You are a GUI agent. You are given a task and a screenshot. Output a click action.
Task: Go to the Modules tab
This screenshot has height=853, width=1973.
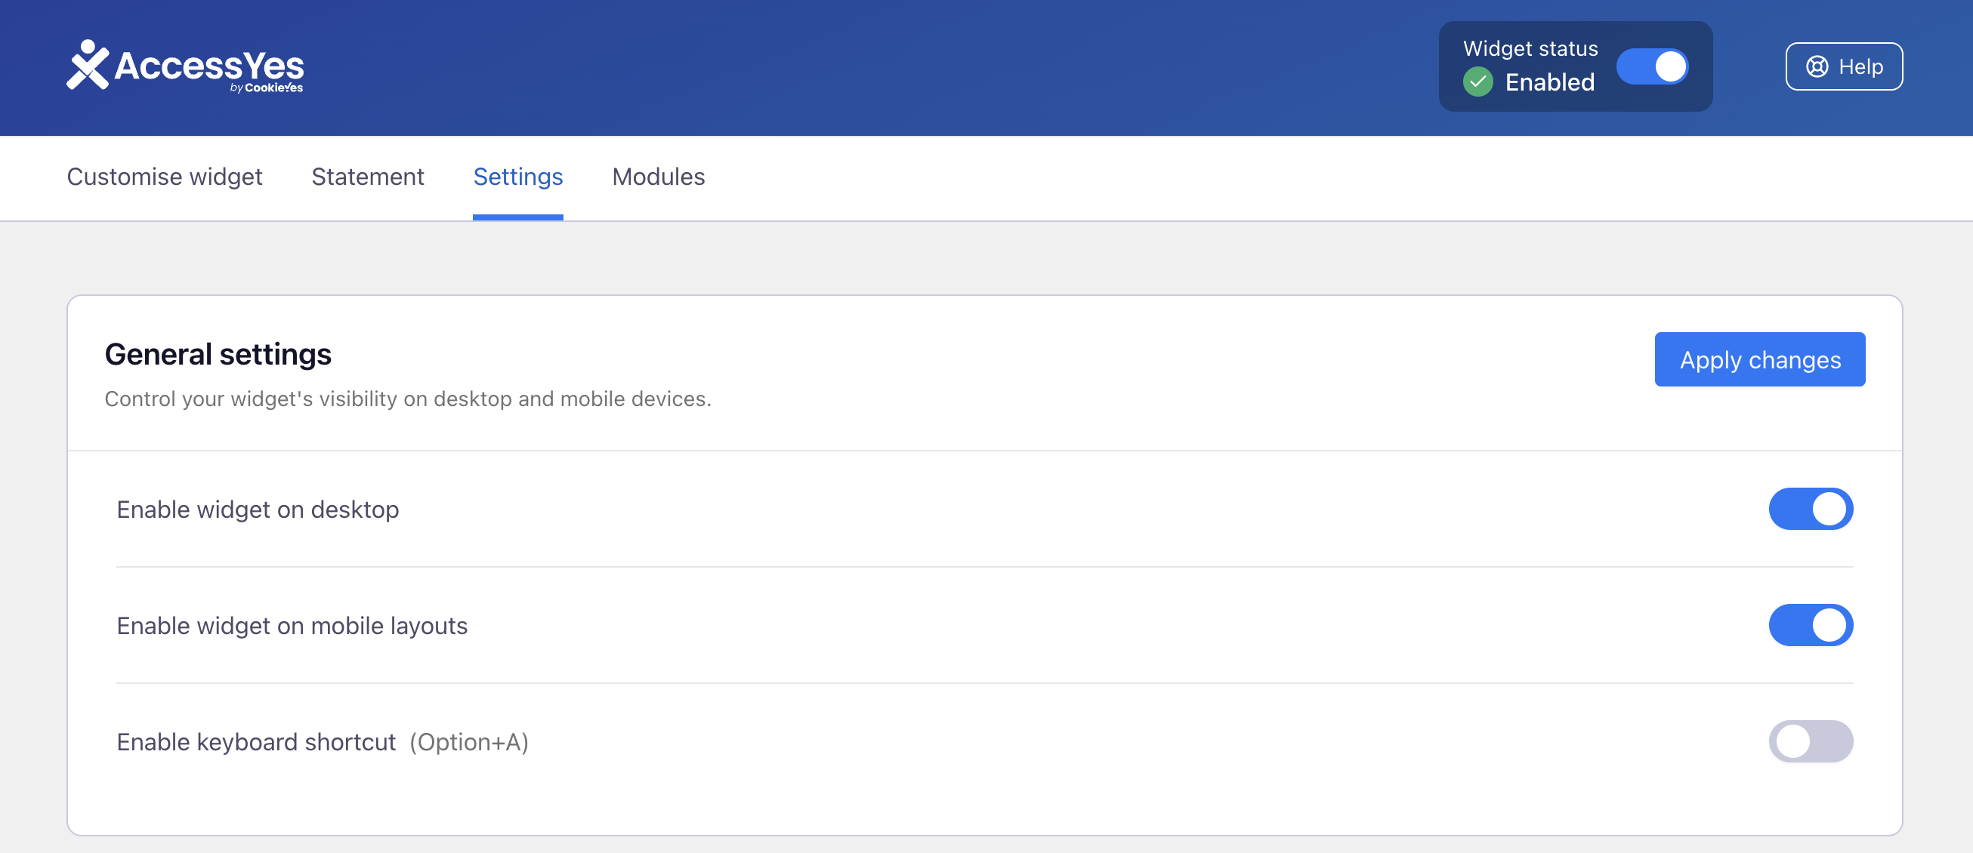[x=658, y=177]
